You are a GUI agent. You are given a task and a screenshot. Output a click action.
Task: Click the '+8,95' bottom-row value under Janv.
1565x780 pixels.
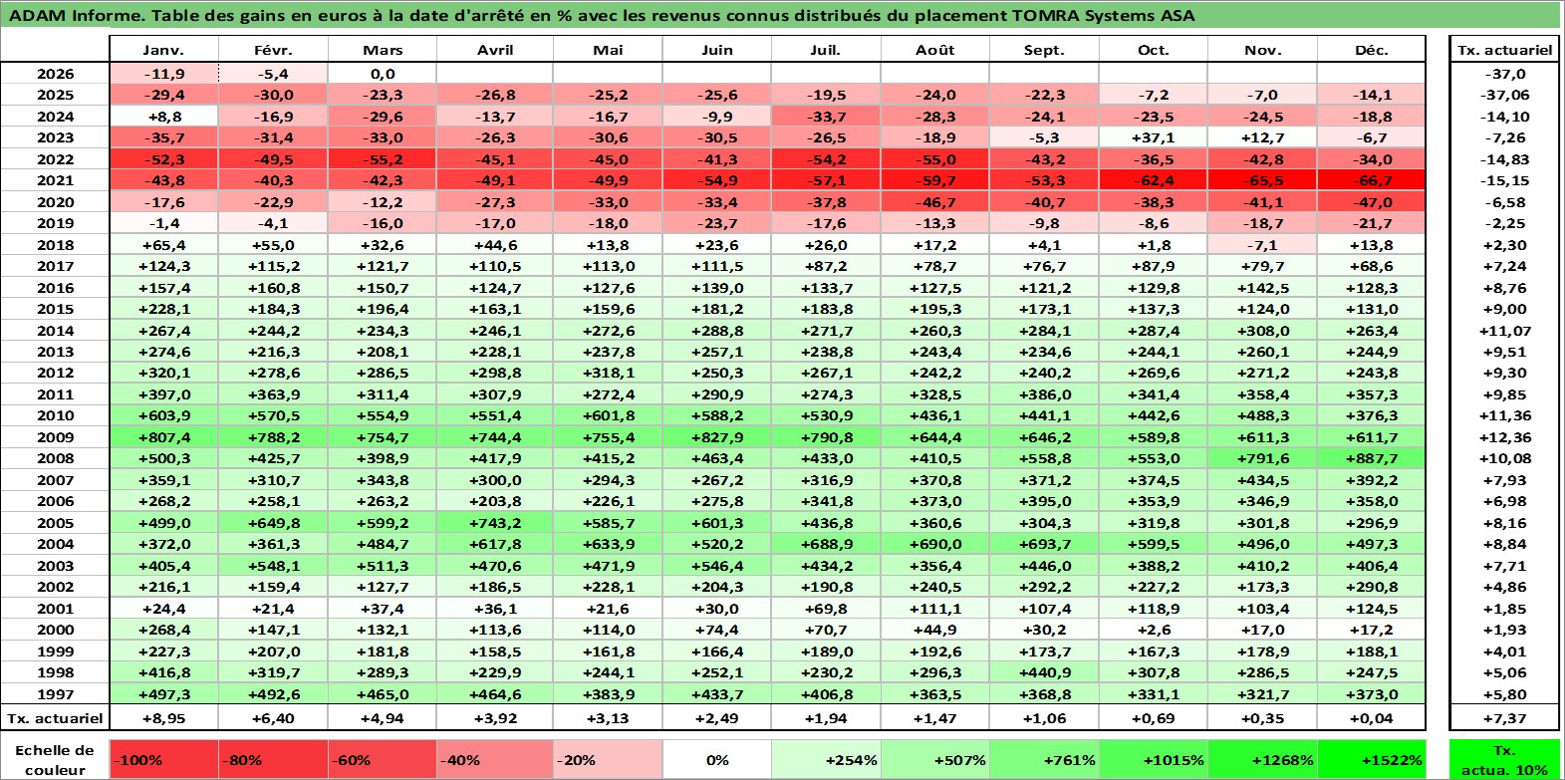[x=164, y=717]
